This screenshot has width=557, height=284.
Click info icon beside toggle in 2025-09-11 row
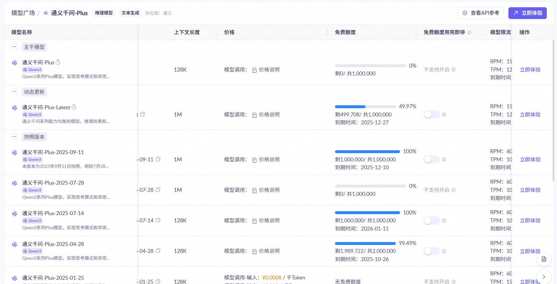click(x=444, y=159)
